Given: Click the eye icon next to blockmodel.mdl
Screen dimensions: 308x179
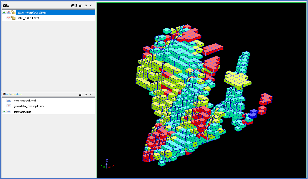Looking at the screenshot, I should [9, 101].
